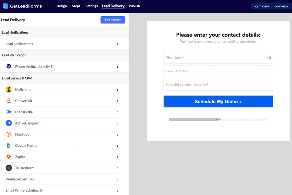
Task: Switch to Flow view
Action: 281,6
